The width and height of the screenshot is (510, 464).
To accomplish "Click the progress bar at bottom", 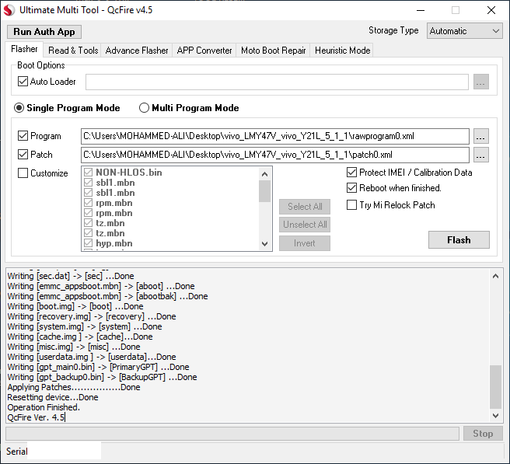I will 232,434.
